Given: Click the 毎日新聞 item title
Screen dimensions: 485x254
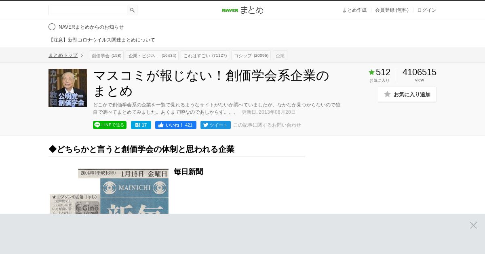Looking at the screenshot, I should [x=188, y=172].
